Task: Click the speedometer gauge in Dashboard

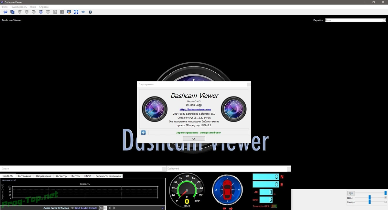Action: 186,190
